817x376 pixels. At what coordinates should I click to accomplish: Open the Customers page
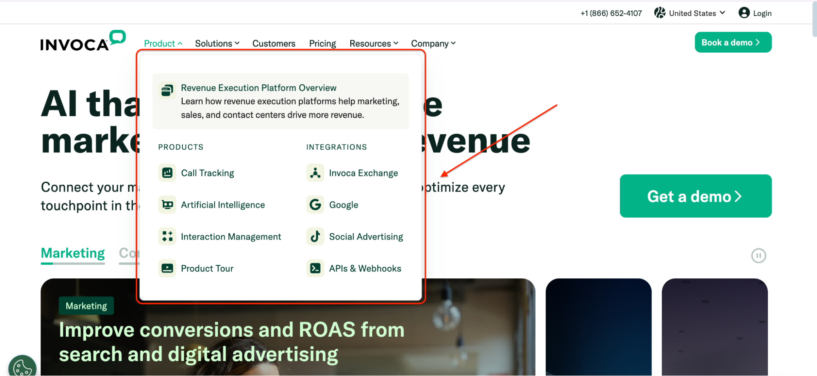click(274, 43)
